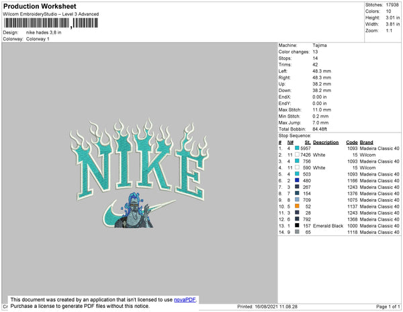Click the Stitches count 17938

(x=392, y=5)
